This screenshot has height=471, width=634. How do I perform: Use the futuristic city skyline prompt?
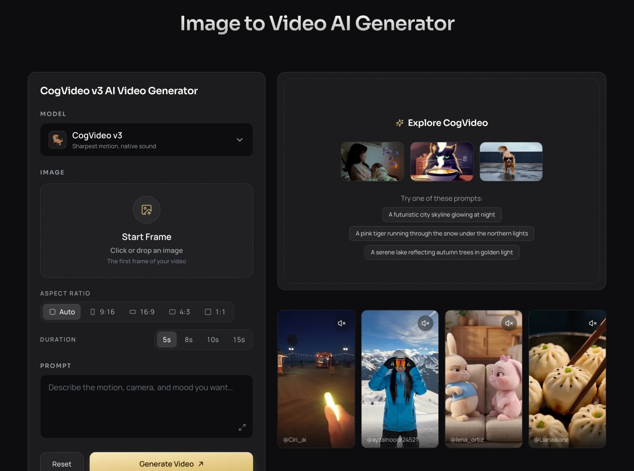pos(442,215)
